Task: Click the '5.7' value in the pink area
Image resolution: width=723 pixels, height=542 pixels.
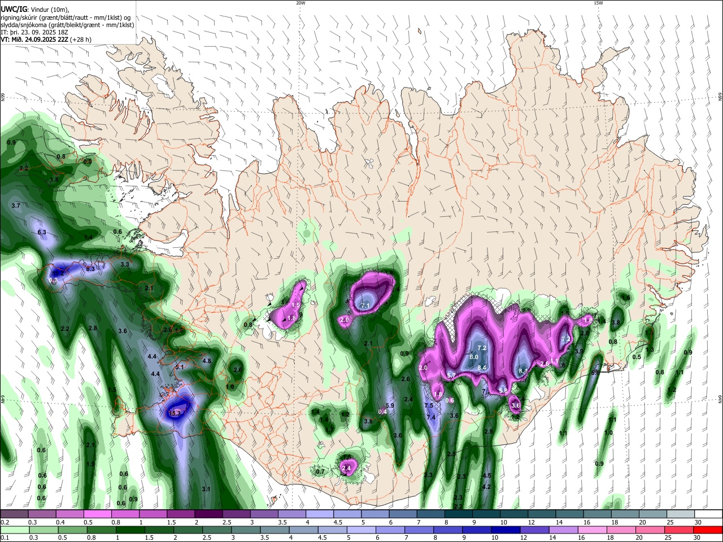Action: tap(451, 375)
